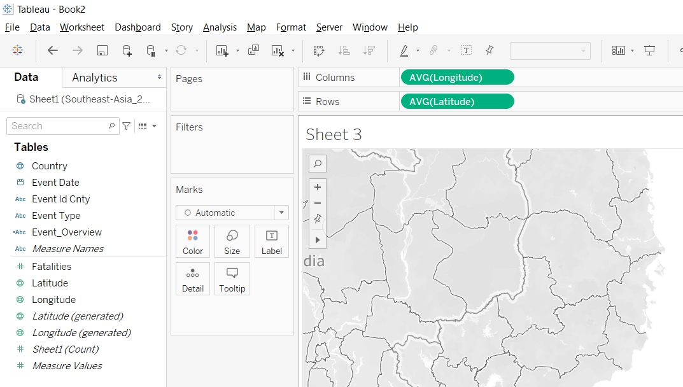Filter fields using the funnel icon
683x387 pixels.
point(127,126)
